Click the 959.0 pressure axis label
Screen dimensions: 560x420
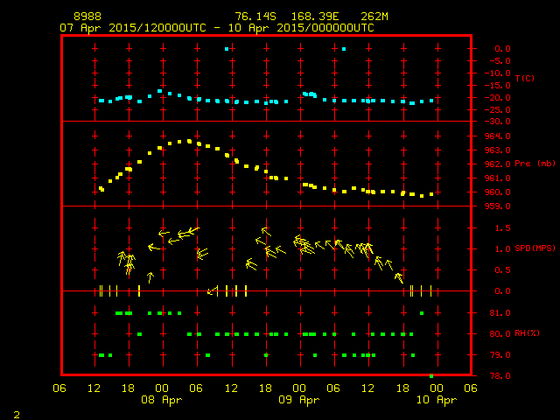(x=498, y=206)
